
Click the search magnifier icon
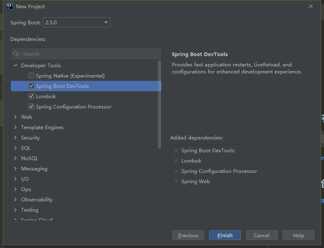point(16,54)
